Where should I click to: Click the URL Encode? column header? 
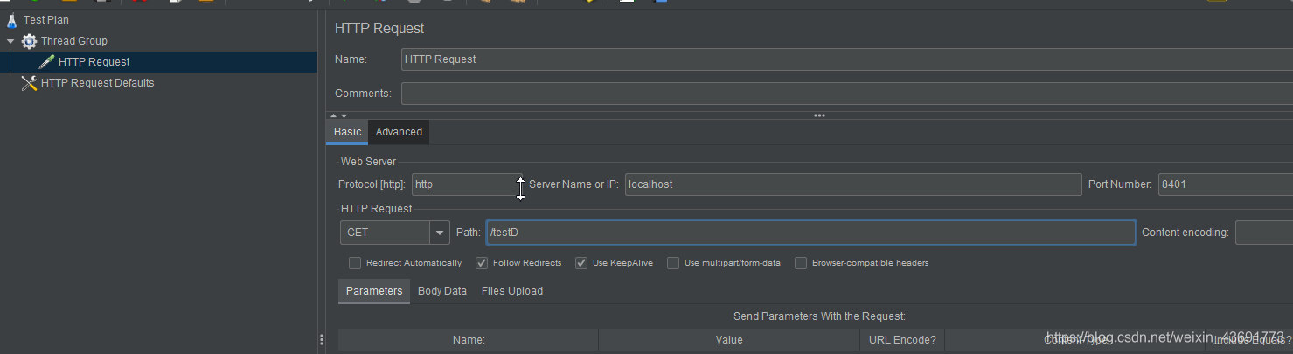(x=902, y=340)
